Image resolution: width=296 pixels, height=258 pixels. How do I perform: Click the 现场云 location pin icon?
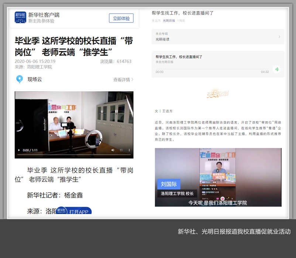click(19, 79)
